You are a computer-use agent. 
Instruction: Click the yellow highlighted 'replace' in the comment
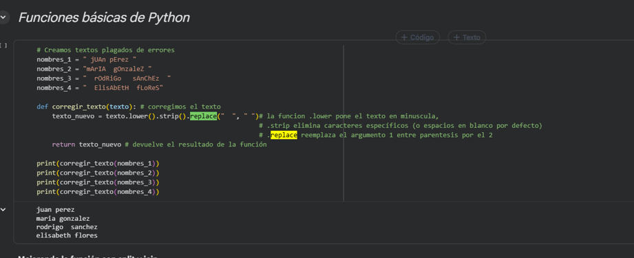(x=284, y=135)
